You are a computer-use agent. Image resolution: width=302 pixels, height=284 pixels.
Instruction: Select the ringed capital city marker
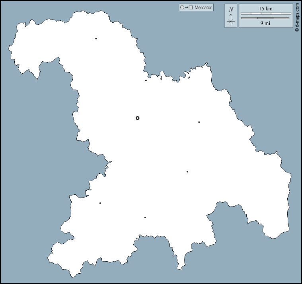coord(138,118)
